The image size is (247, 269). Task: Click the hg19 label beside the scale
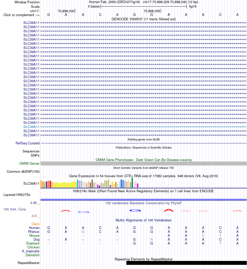192,6
